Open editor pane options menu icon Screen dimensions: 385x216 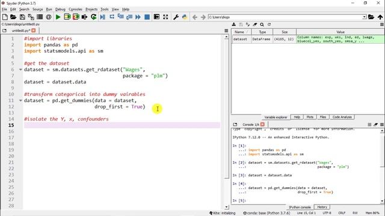click(x=226, y=31)
